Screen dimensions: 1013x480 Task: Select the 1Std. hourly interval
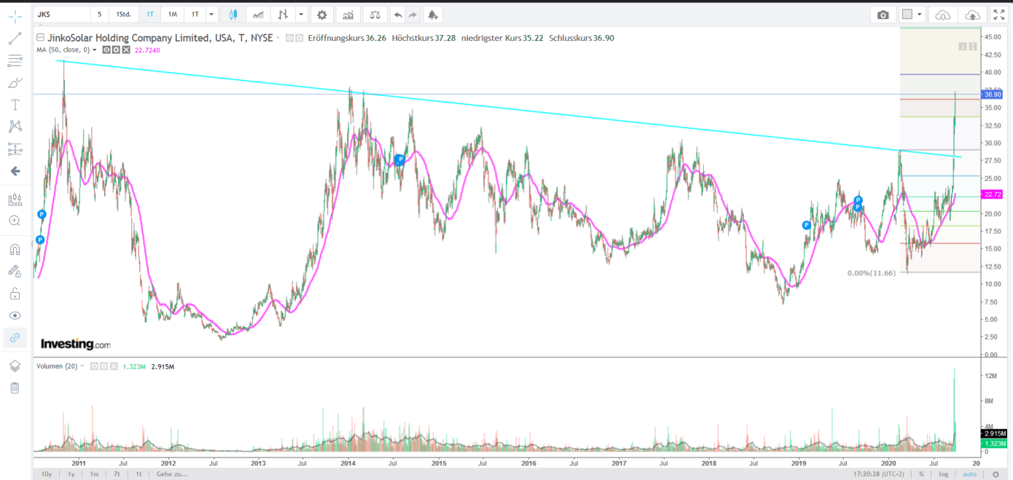124,15
